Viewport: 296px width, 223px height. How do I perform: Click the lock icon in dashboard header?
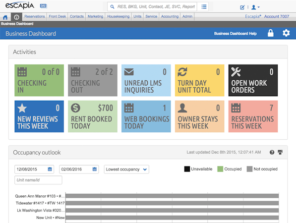(x=271, y=33)
